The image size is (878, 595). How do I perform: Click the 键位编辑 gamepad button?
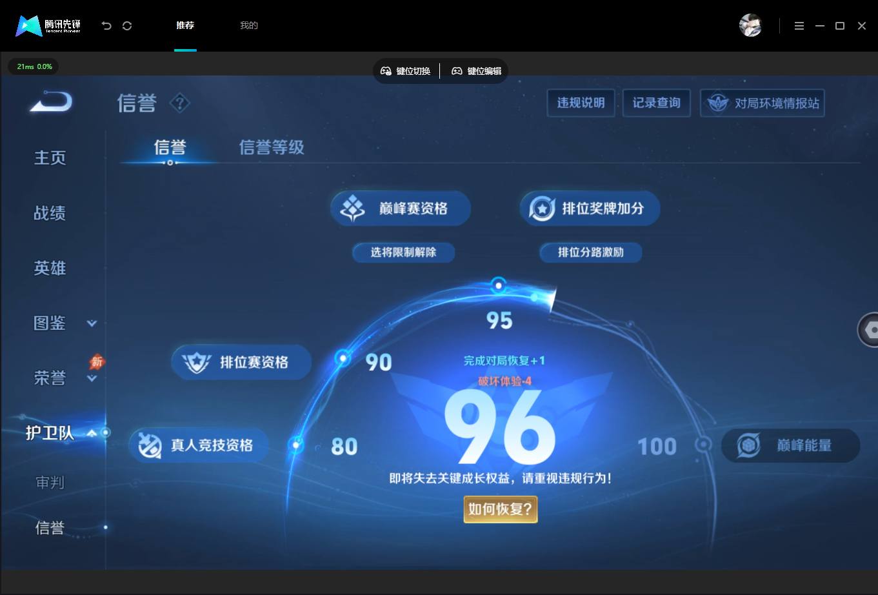476,71
